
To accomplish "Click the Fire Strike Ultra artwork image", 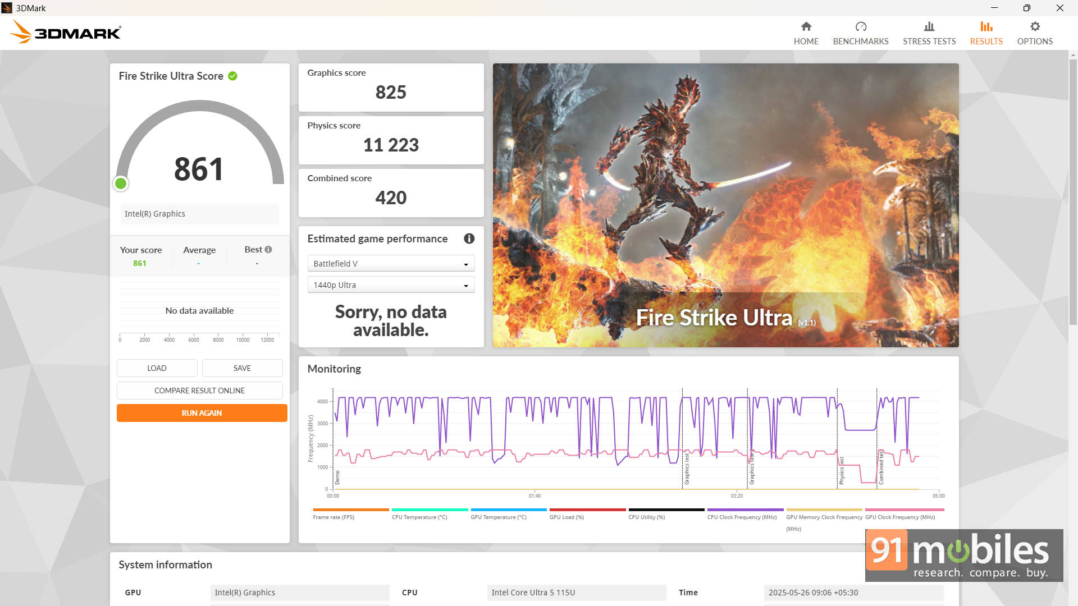I will (x=725, y=205).
